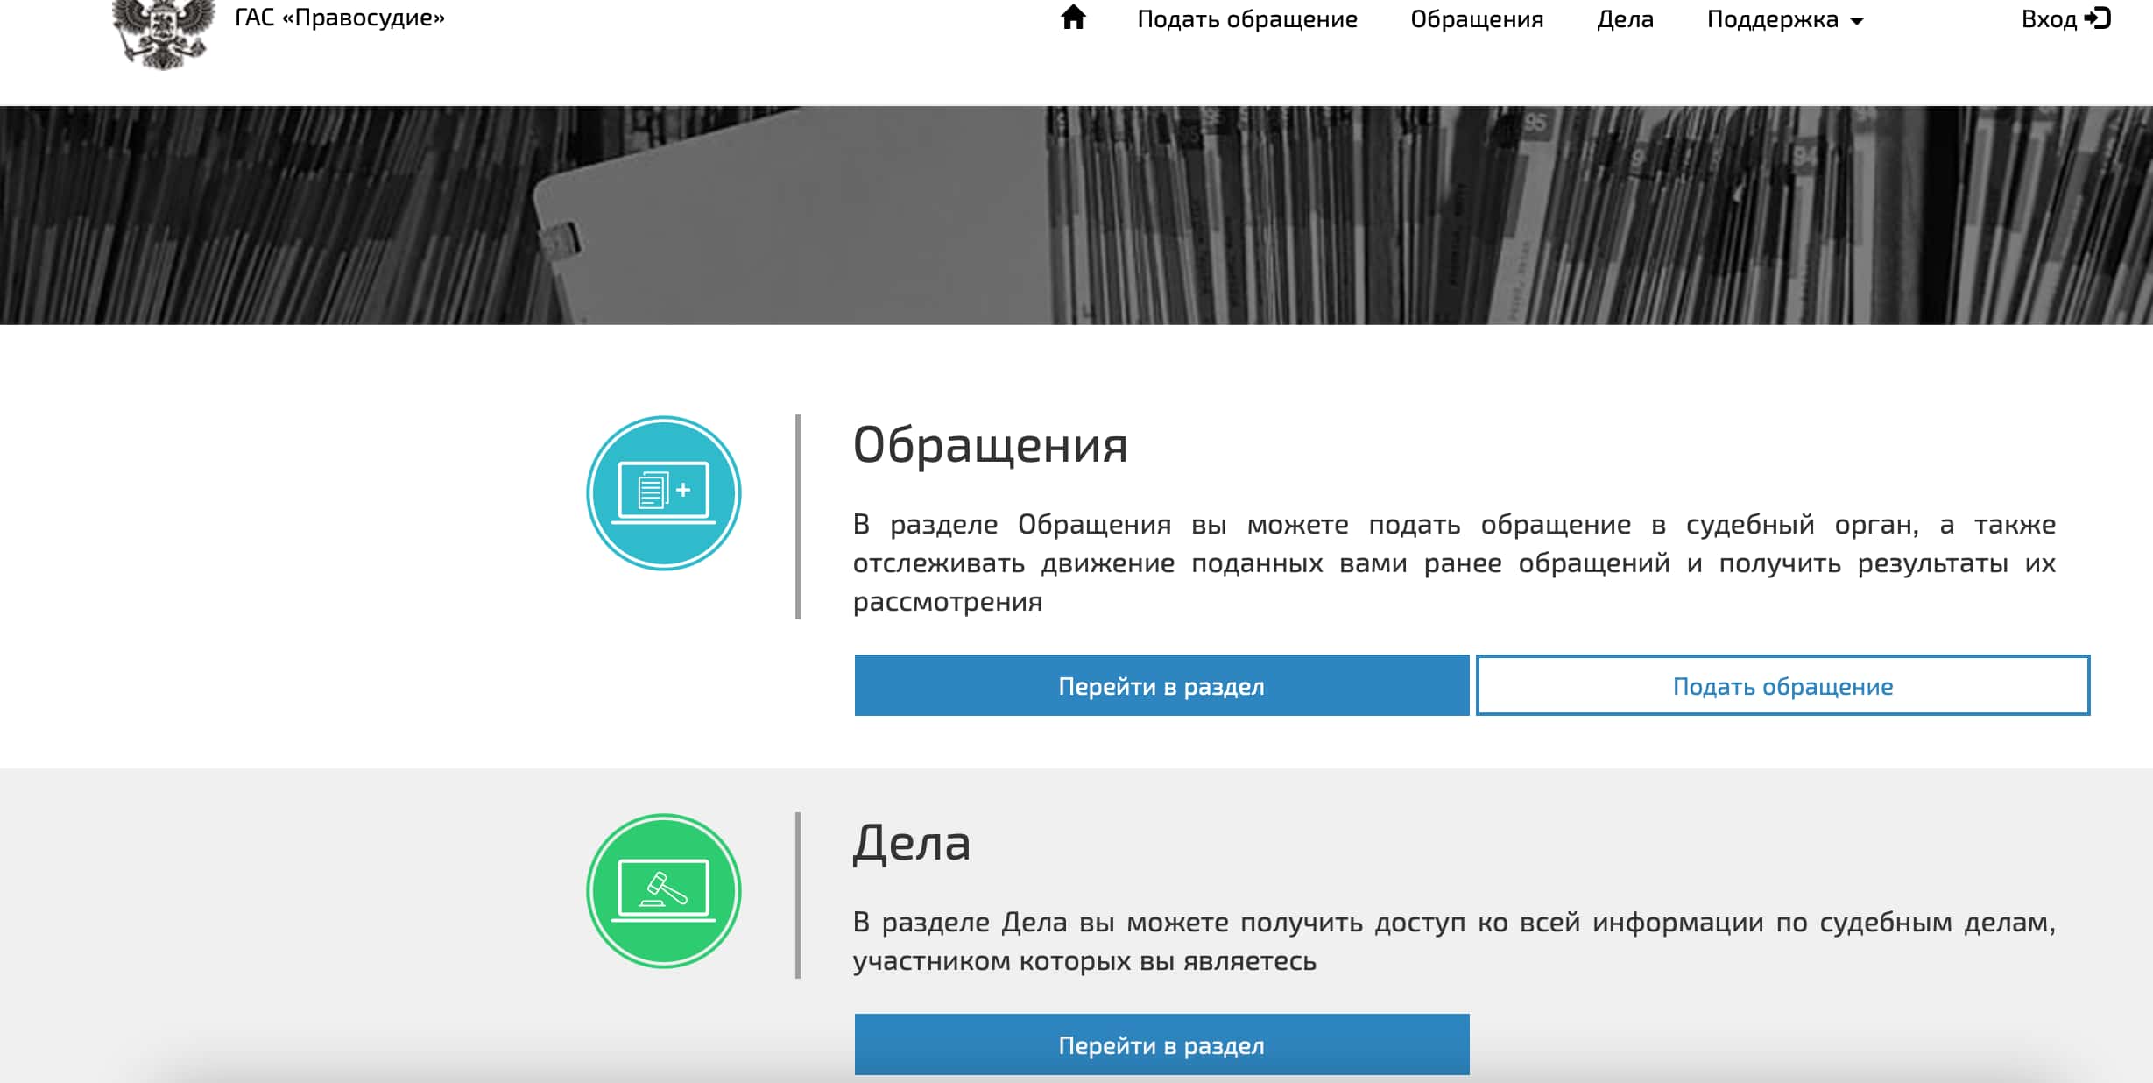Expand the Поддержка dropdown caret arrow

(1857, 22)
